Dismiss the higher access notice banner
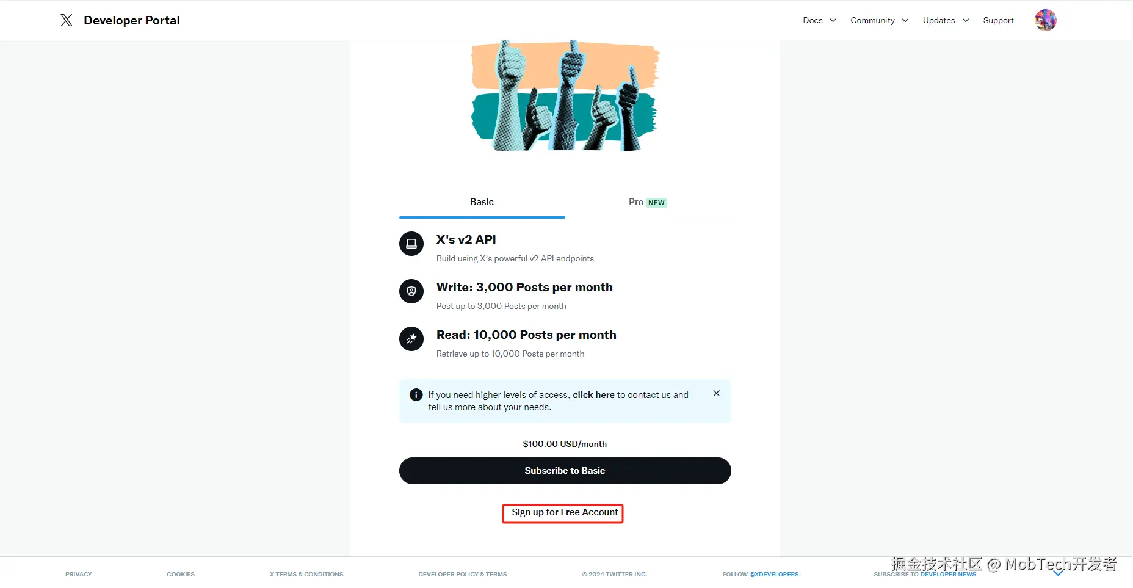 [717, 394]
